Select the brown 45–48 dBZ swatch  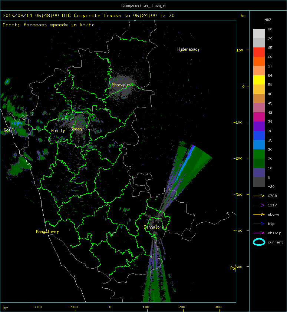259,98
